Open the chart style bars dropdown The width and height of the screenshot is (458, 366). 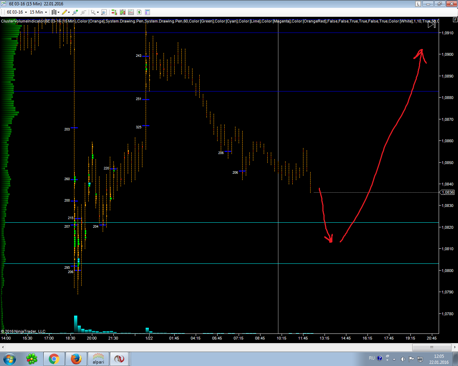(55, 12)
